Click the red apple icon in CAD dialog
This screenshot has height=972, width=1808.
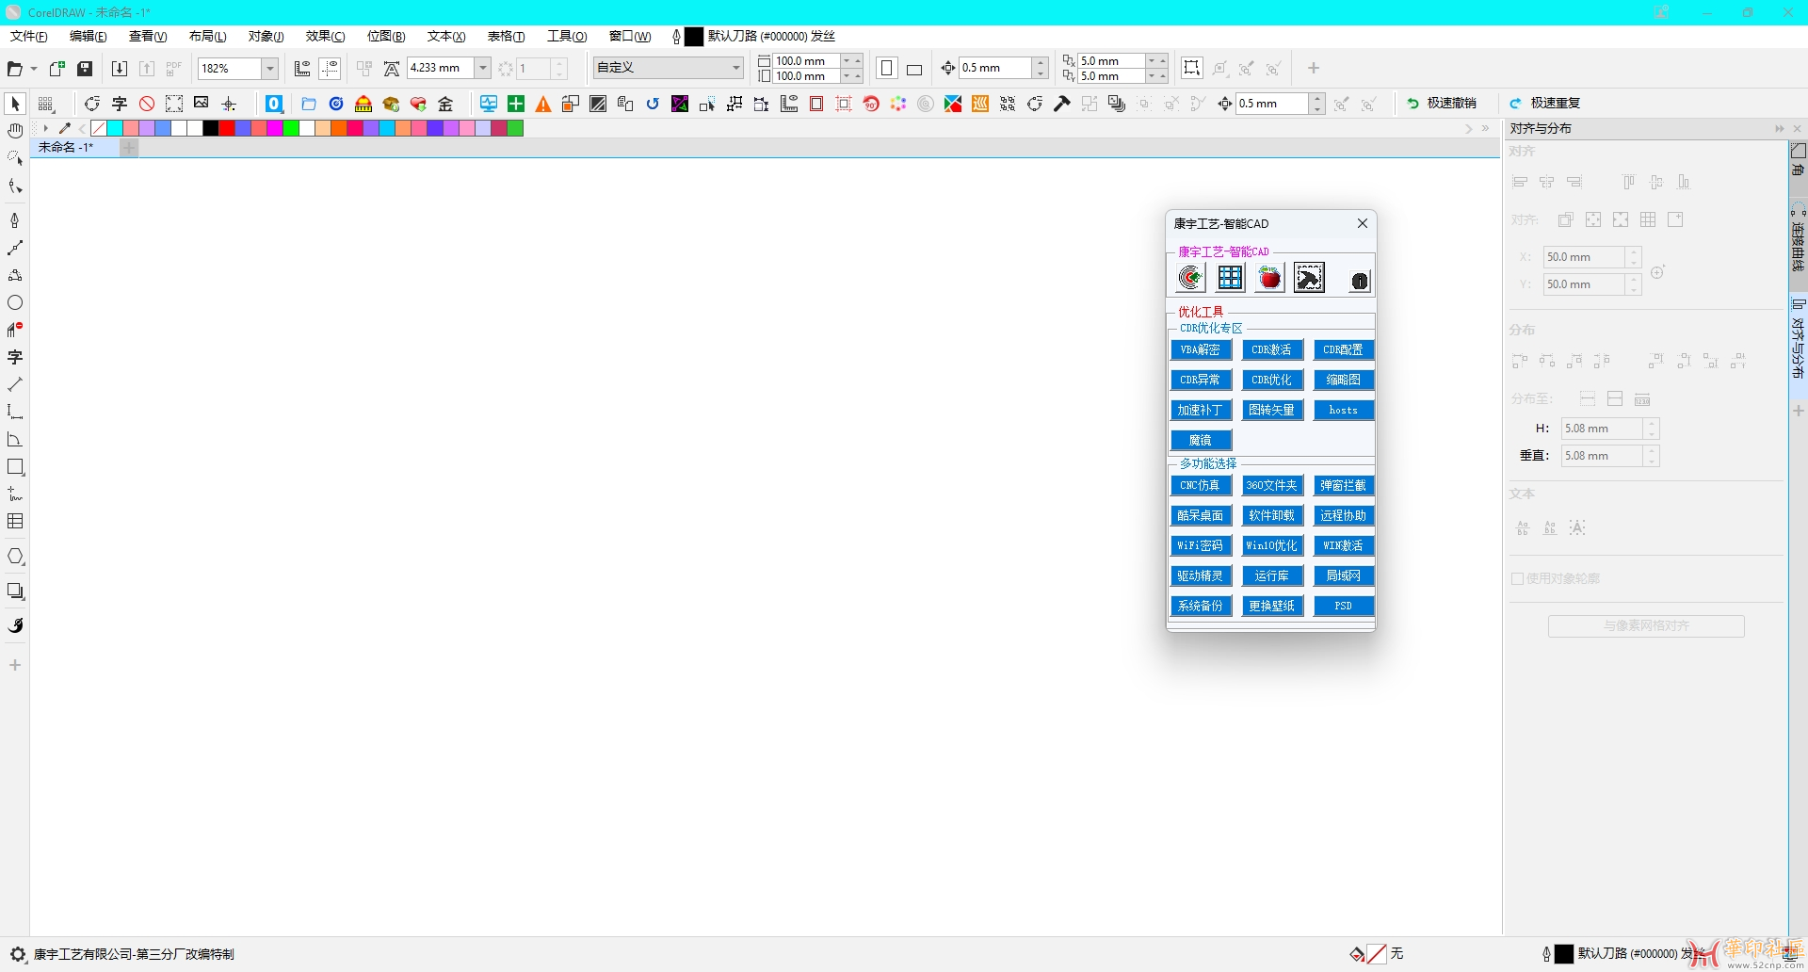(x=1269, y=278)
